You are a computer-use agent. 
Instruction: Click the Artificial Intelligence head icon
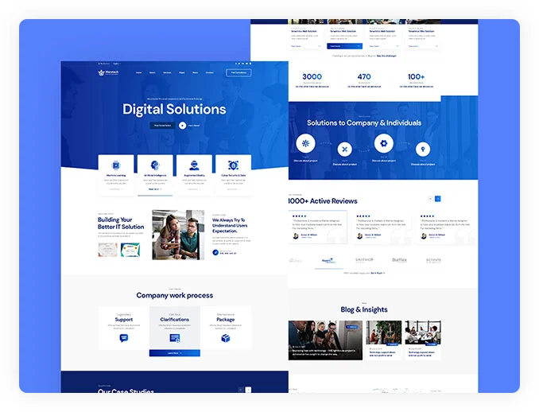click(155, 165)
